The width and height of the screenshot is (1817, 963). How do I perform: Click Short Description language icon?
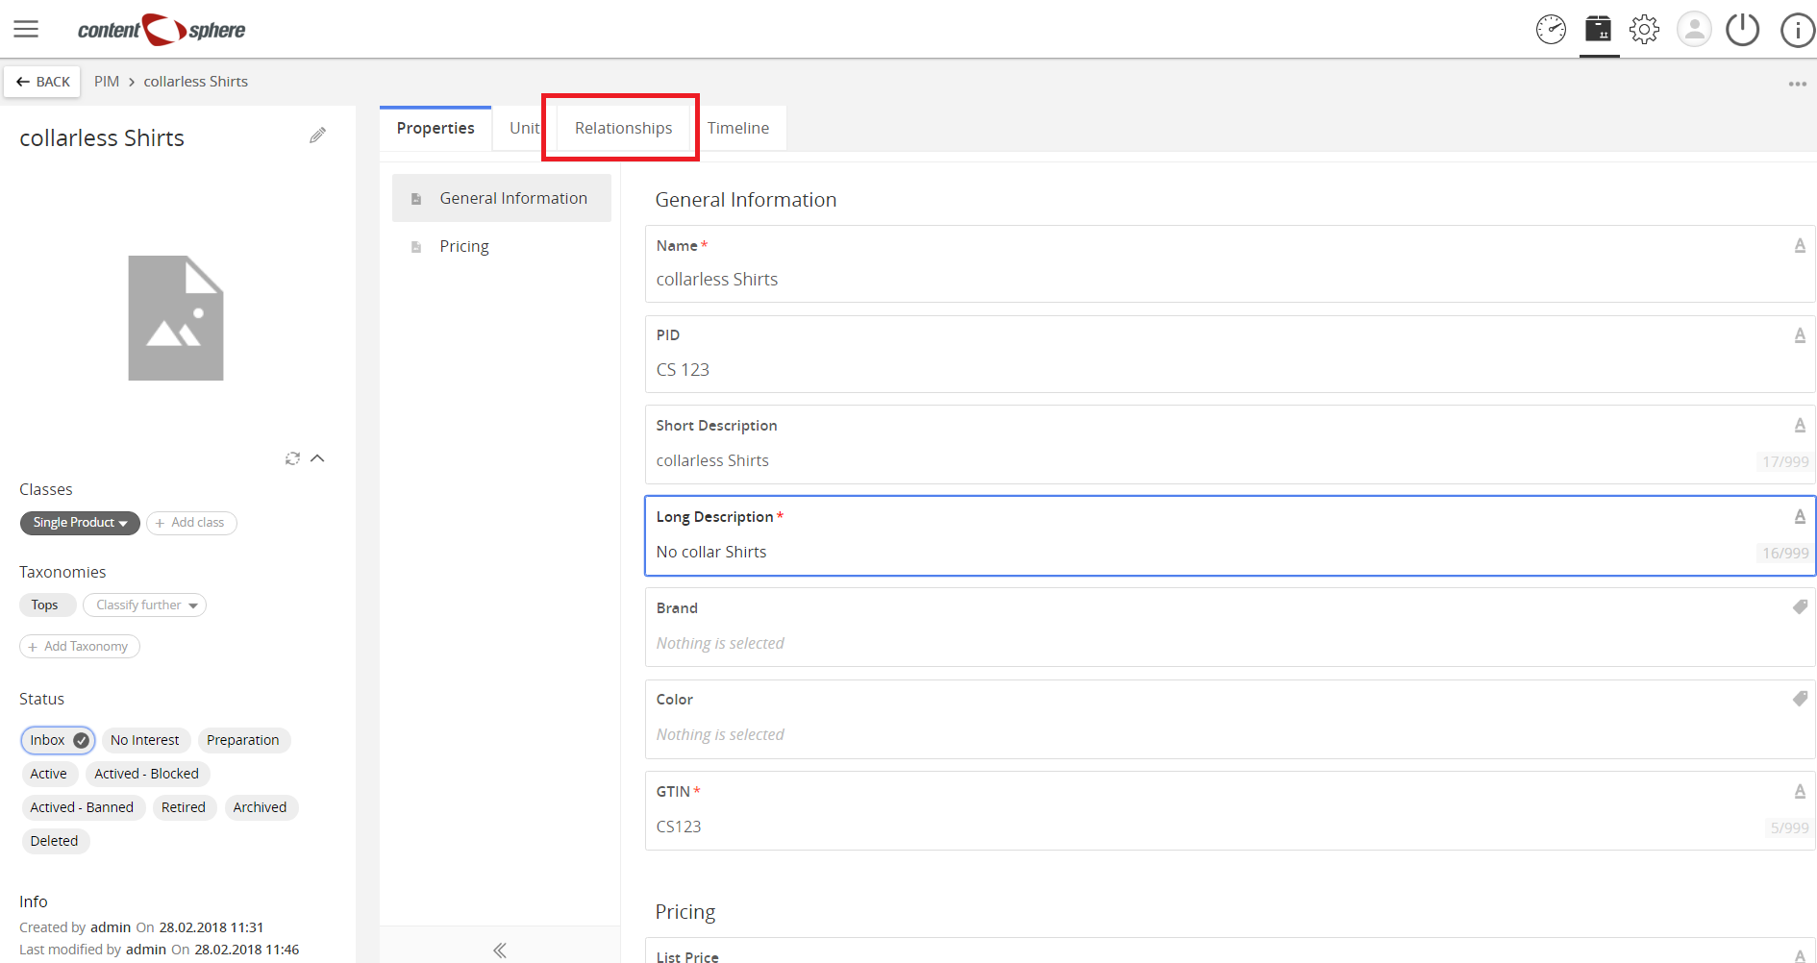point(1800,426)
